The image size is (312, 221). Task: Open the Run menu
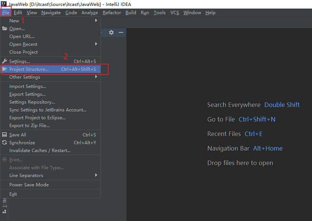pyautogui.click(x=145, y=13)
